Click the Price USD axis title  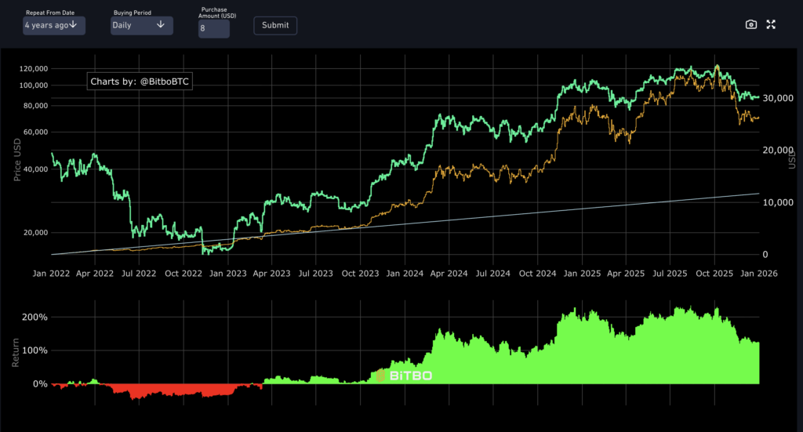point(16,160)
